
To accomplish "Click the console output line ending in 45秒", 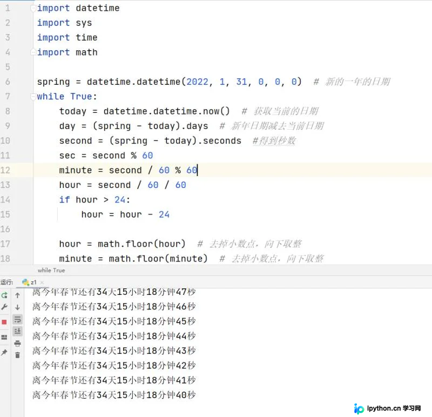I will (114, 321).
